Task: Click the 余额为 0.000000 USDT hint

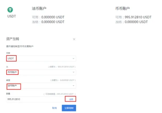Action: click(63, 80)
